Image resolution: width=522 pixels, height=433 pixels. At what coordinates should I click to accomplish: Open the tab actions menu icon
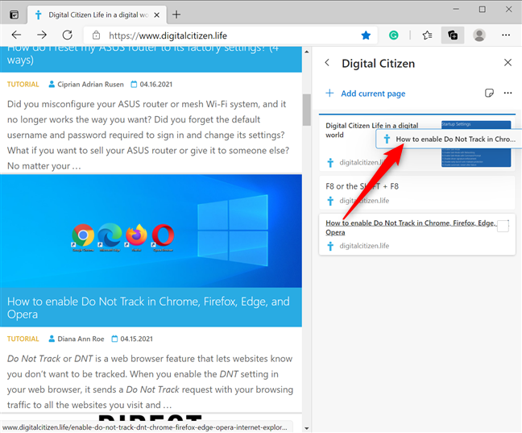pos(14,15)
